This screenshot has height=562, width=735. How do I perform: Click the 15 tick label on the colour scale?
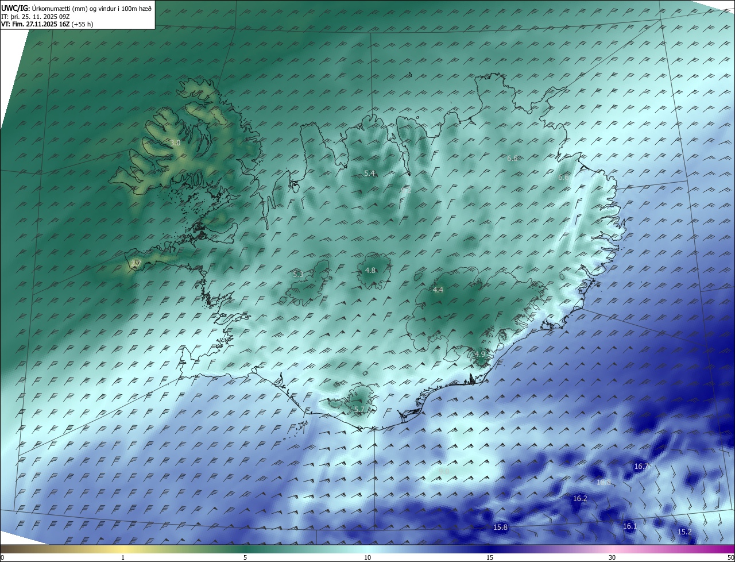(490, 557)
